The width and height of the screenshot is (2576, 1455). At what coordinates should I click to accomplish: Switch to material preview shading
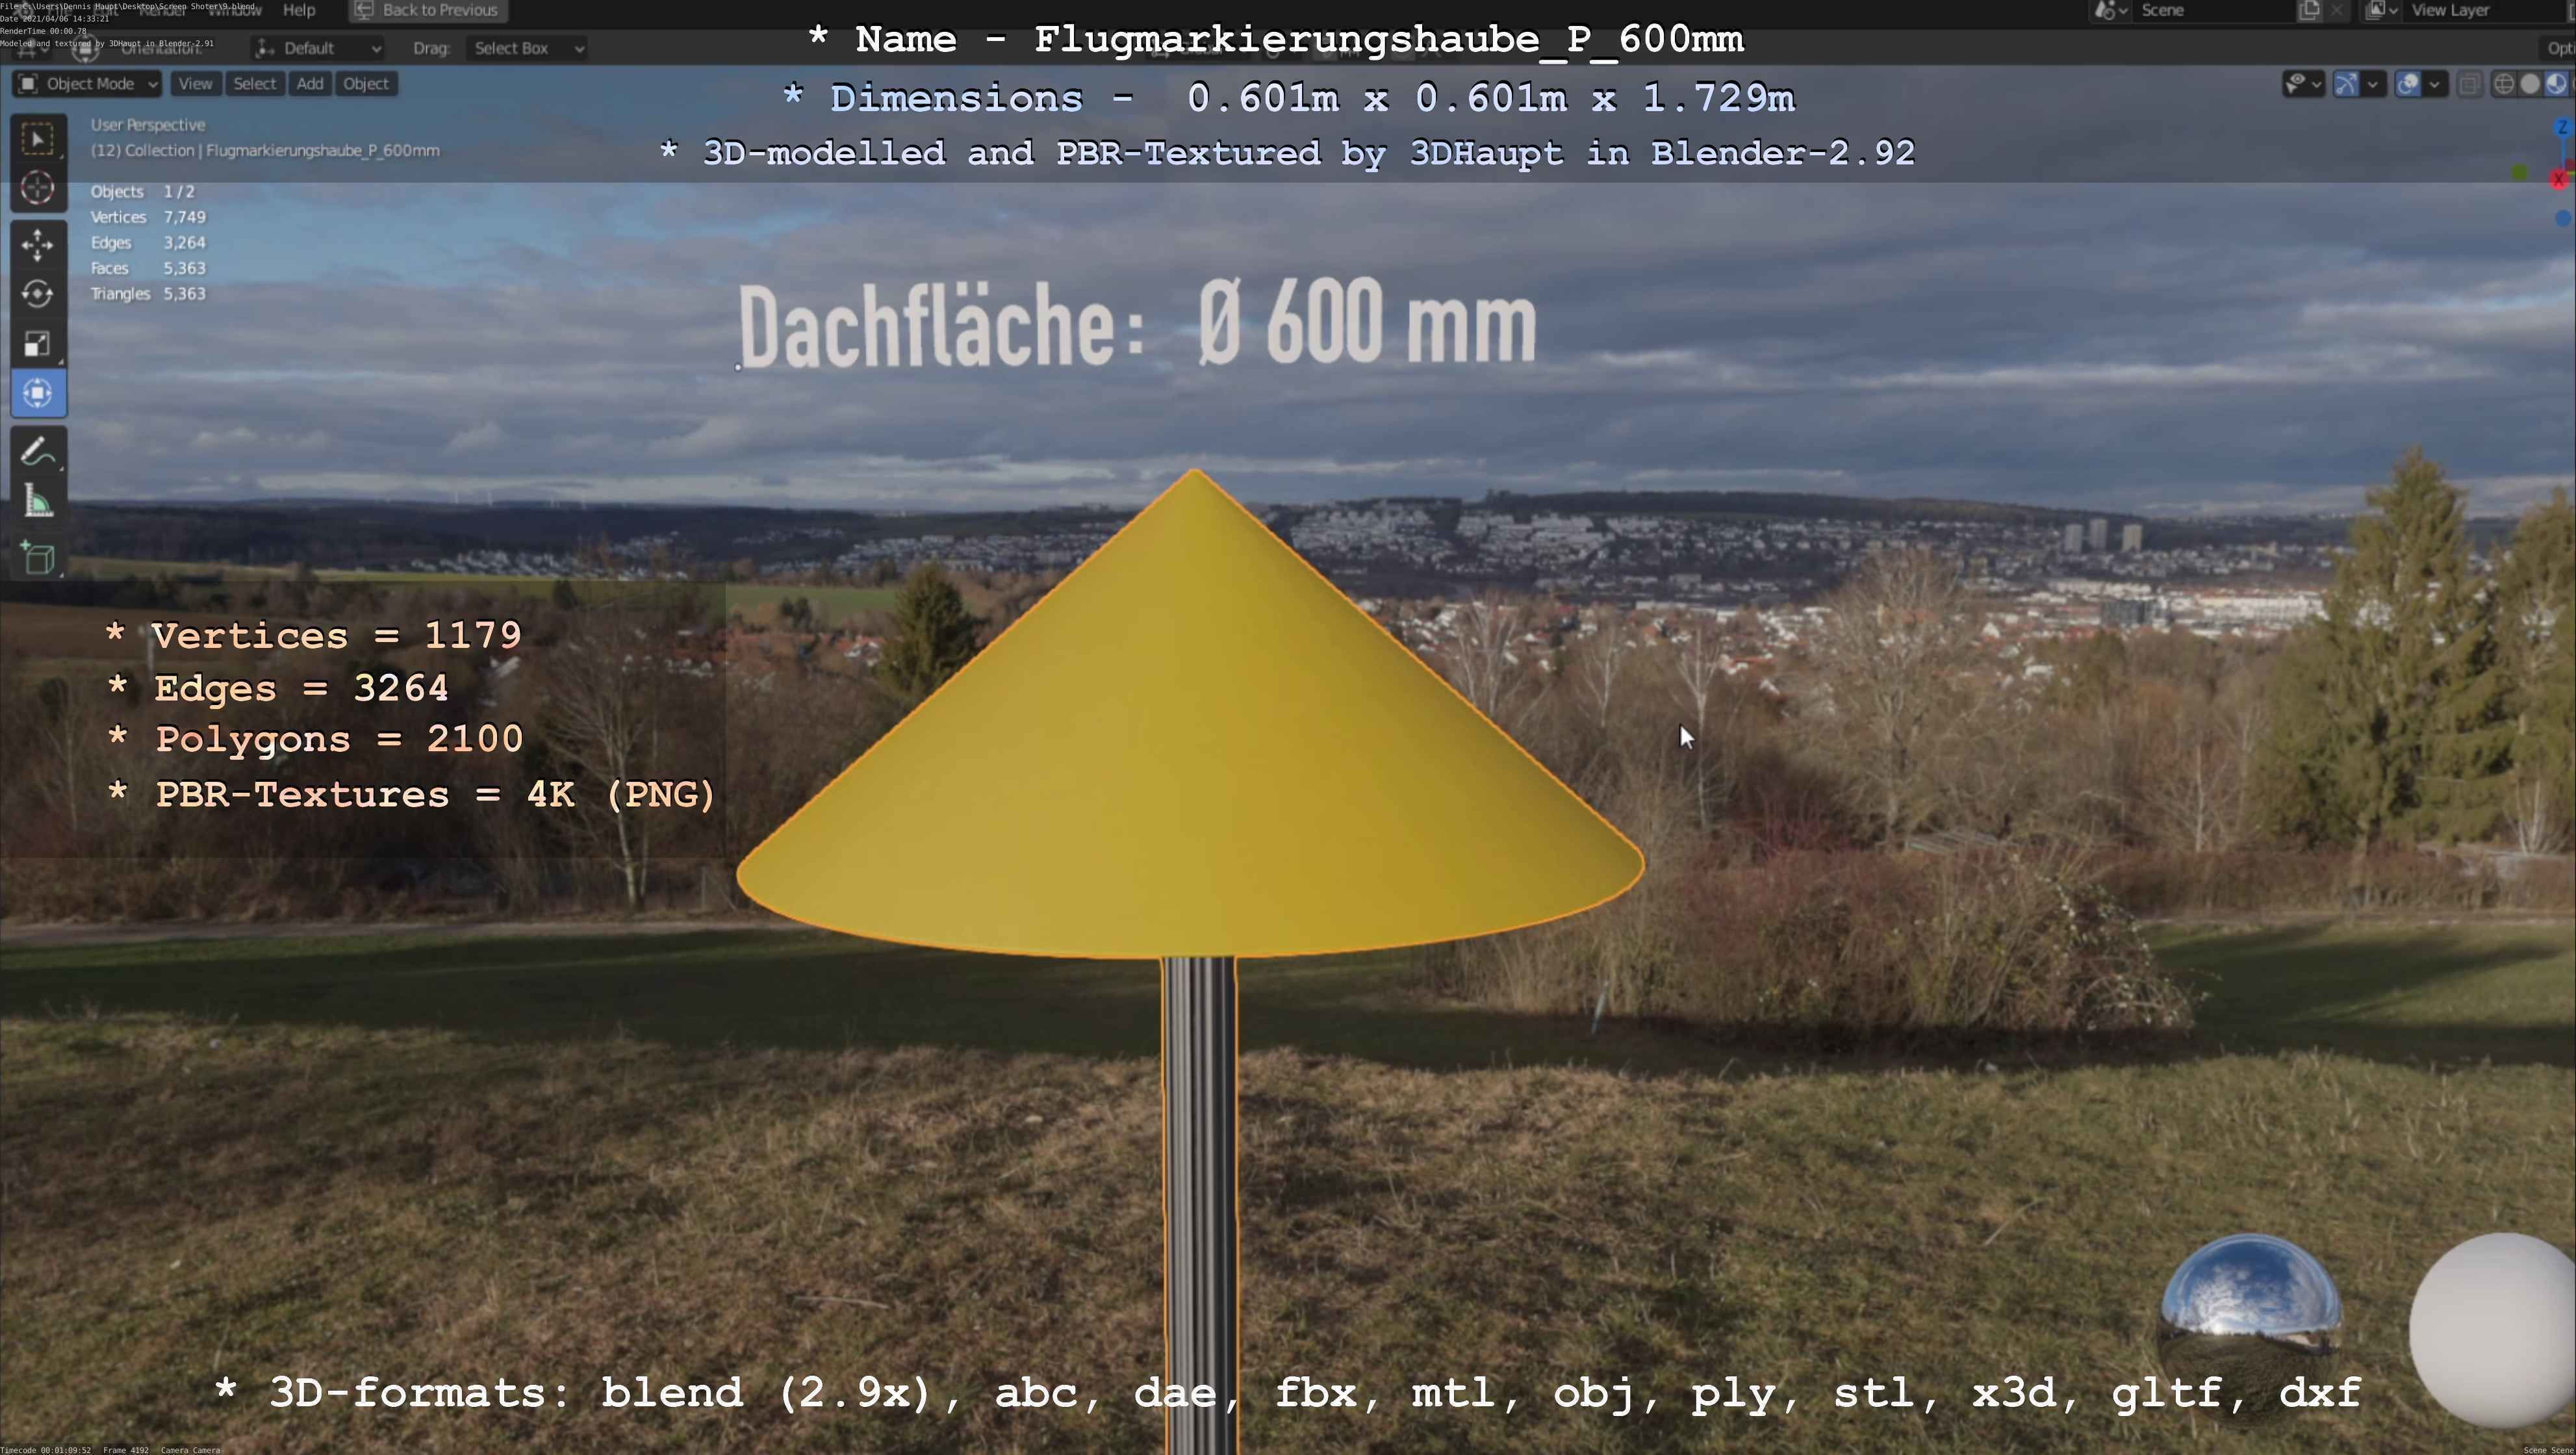pyautogui.click(x=2556, y=84)
